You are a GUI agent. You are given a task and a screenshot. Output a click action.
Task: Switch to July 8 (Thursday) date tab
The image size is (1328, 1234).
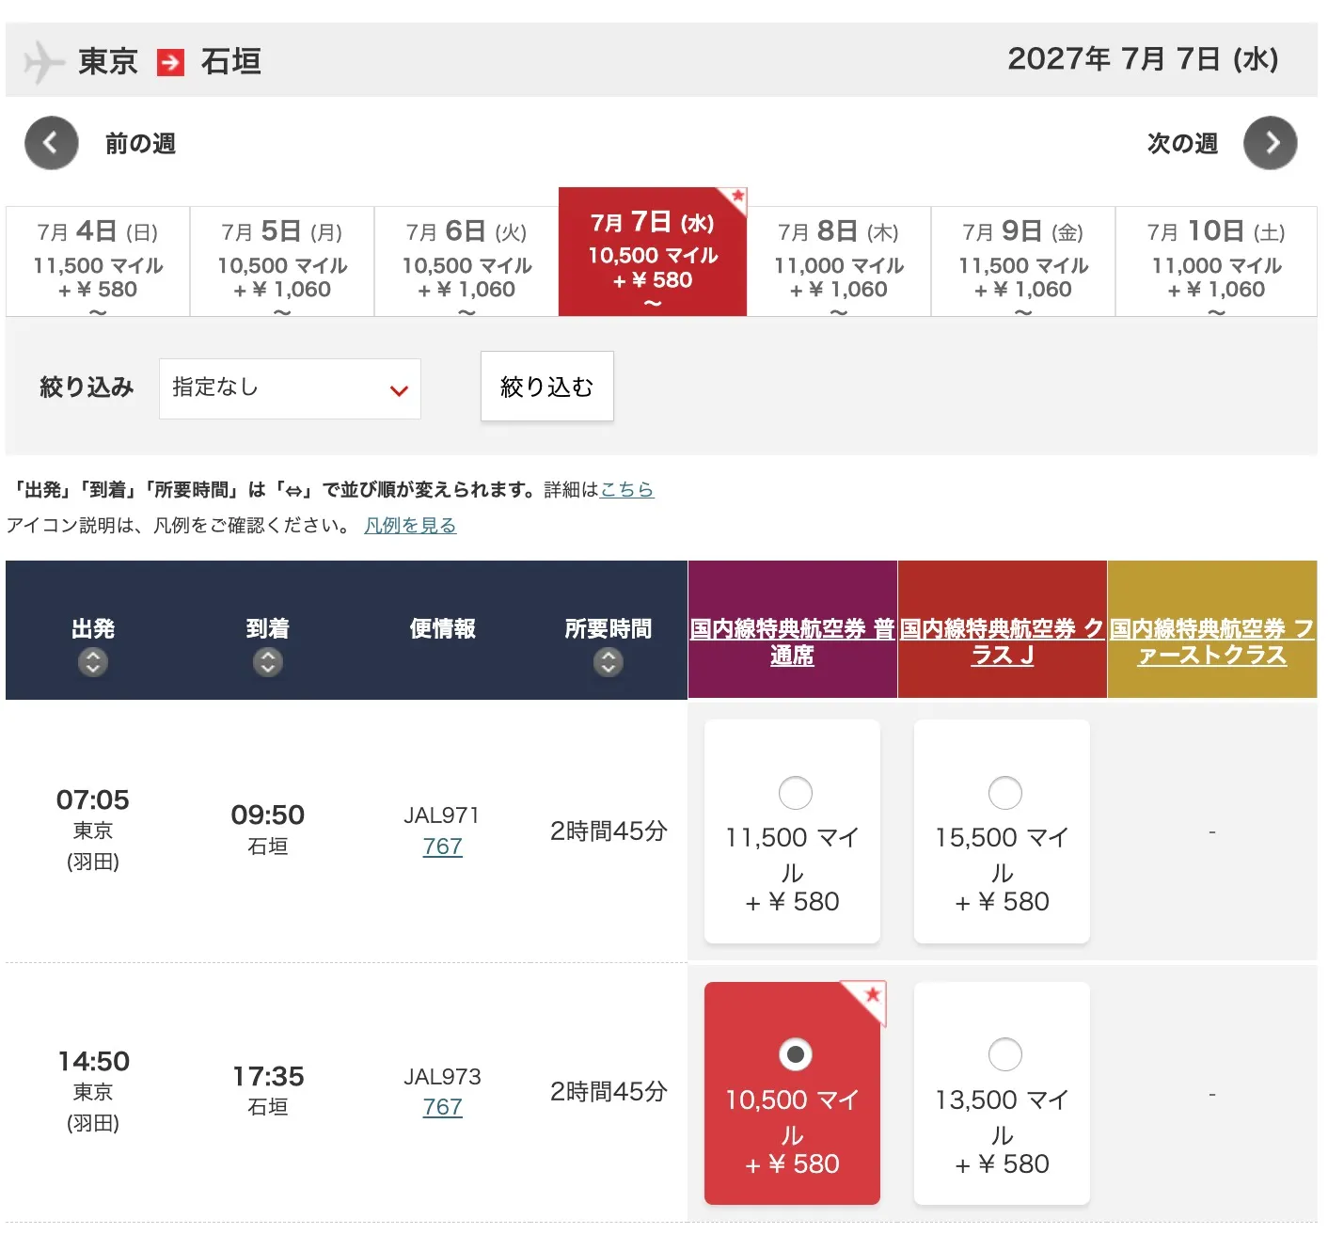click(x=838, y=261)
